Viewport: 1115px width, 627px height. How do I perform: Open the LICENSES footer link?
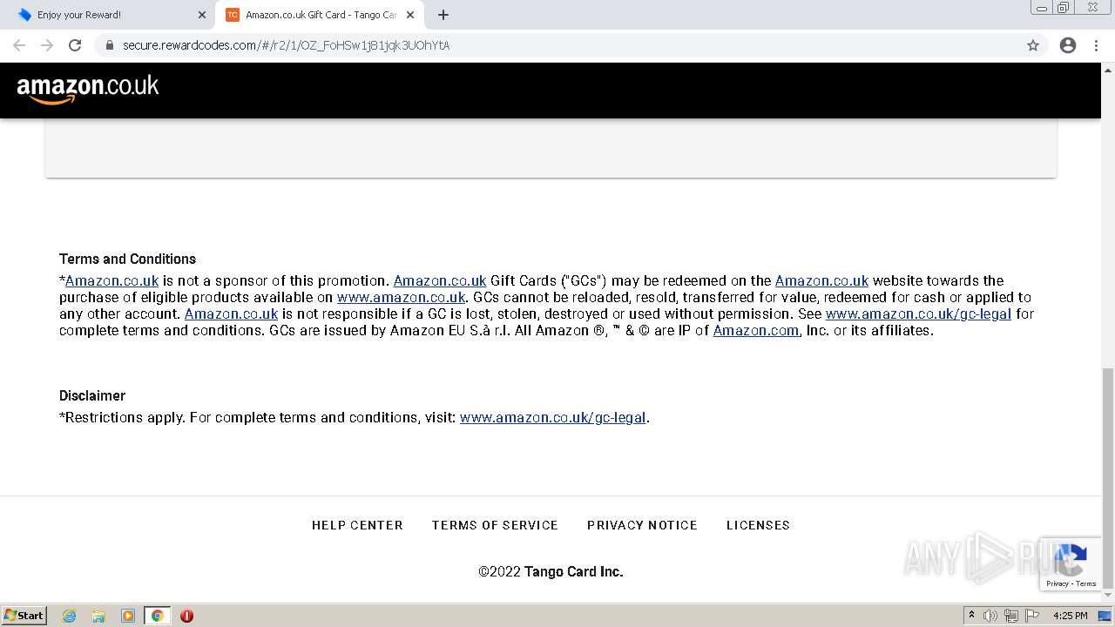click(x=758, y=525)
